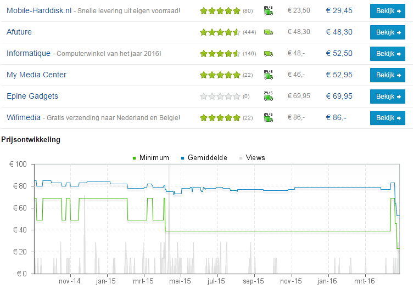Click star rating of Afuture
This screenshot has width=419, height=295.
click(x=220, y=32)
